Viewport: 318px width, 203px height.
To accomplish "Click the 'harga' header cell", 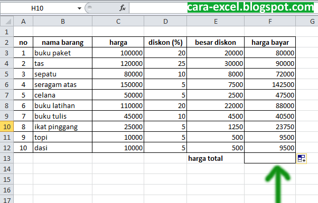I will click(118, 42).
